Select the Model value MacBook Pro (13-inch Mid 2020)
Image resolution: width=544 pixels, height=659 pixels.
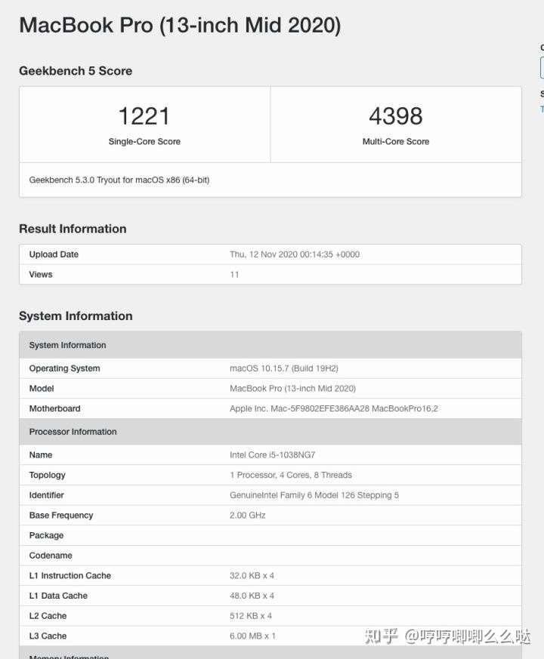pos(293,388)
